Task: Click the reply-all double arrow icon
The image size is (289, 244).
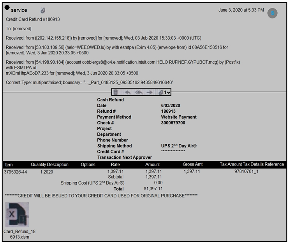Action: pos(138,92)
